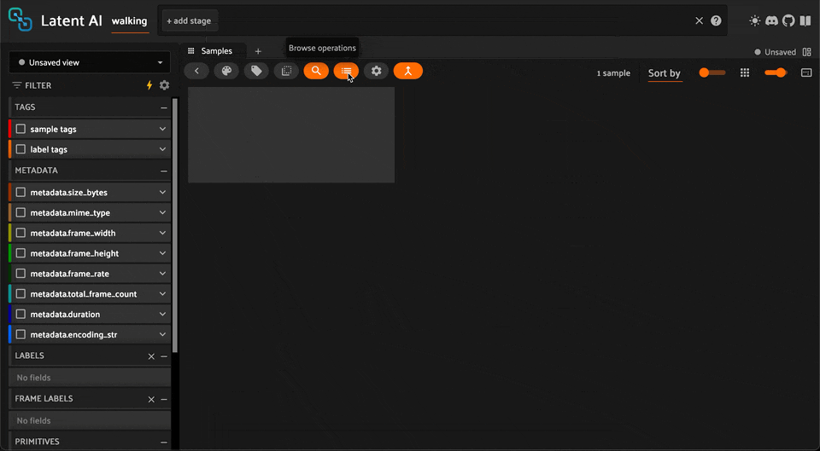The image size is (820, 451).
Task: Open the Sort by control
Action: (665, 73)
